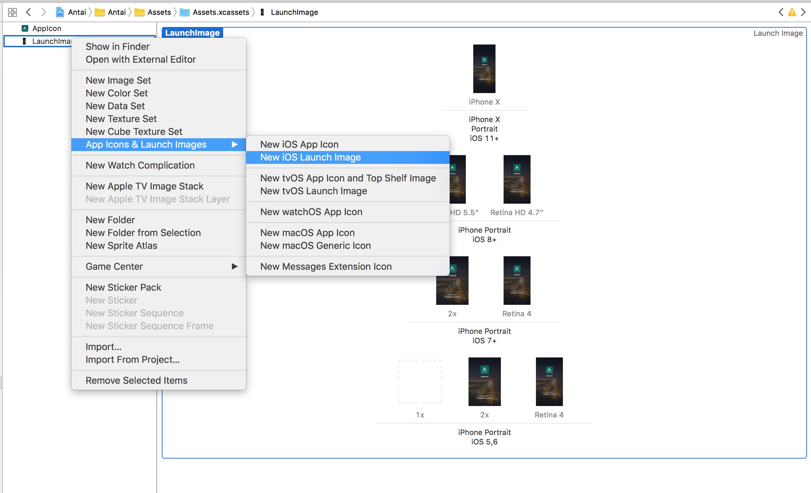Click the Assets.xcassets breadcrumb folder icon
This screenshot has height=493, width=811.
coord(184,12)
